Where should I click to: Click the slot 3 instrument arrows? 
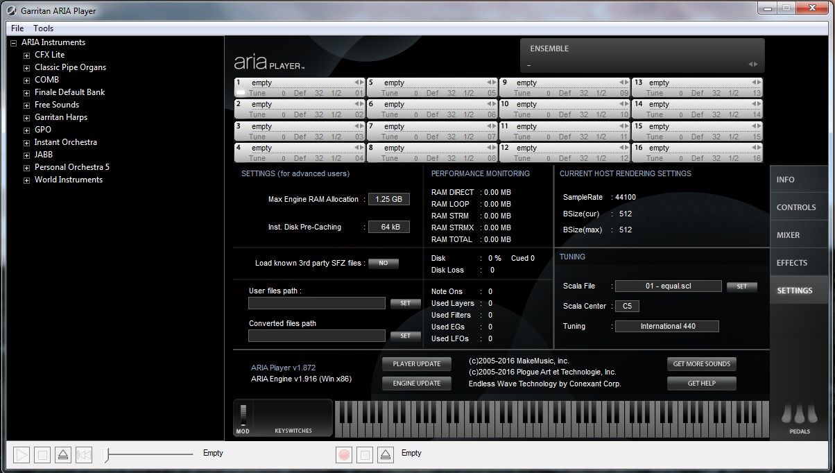359,126
